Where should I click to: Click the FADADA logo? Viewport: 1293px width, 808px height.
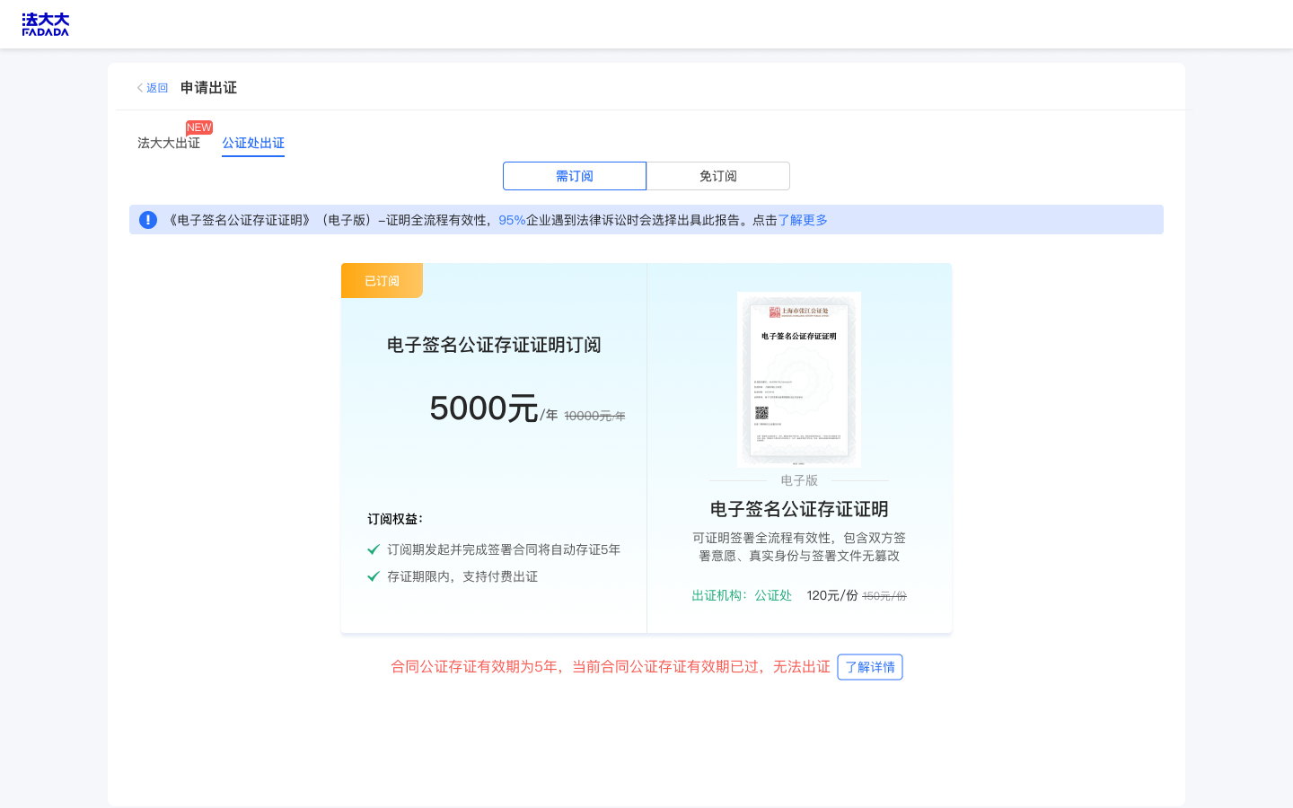tap(46, 24)
